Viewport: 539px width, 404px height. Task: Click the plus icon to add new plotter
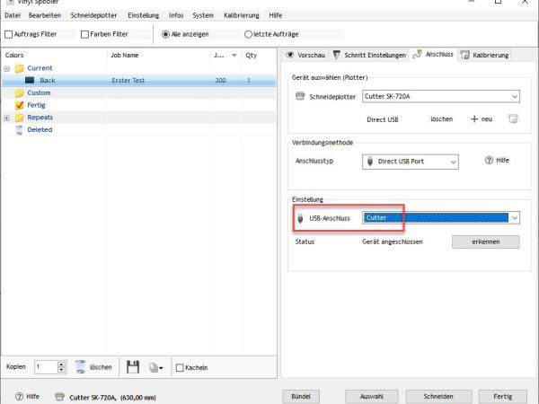[473, 119]
